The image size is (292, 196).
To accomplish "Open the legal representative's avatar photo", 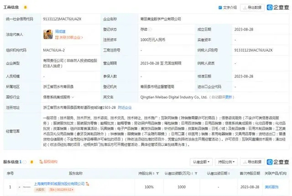I will (x=48, y=35).
